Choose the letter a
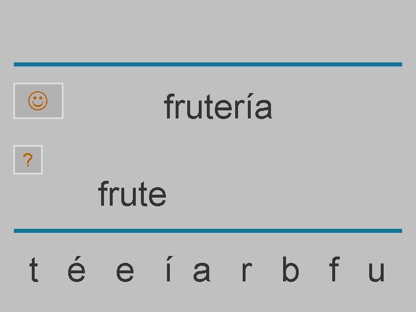416x312 pixels. [x=201, y=270]
